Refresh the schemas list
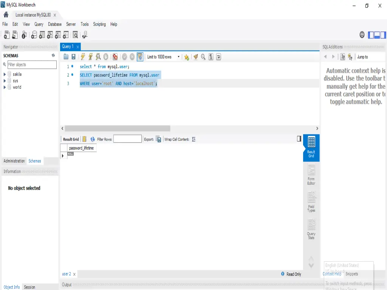The height and width of the screenshot is (290, 387). (53, 56)
